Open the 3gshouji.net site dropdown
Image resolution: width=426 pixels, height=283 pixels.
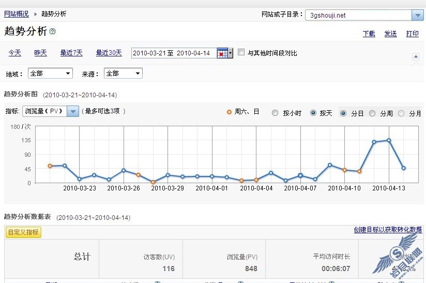[417, 15]
